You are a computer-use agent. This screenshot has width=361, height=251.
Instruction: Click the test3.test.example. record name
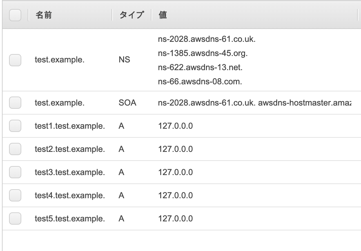pyautogui.click(x=70, y=172)
